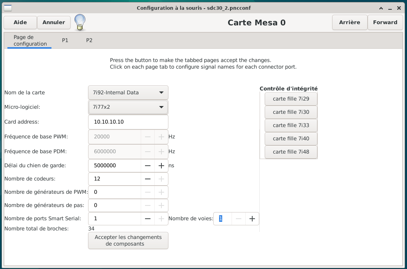
Task: Increase PWM generator count with plus
Action: 161,192
